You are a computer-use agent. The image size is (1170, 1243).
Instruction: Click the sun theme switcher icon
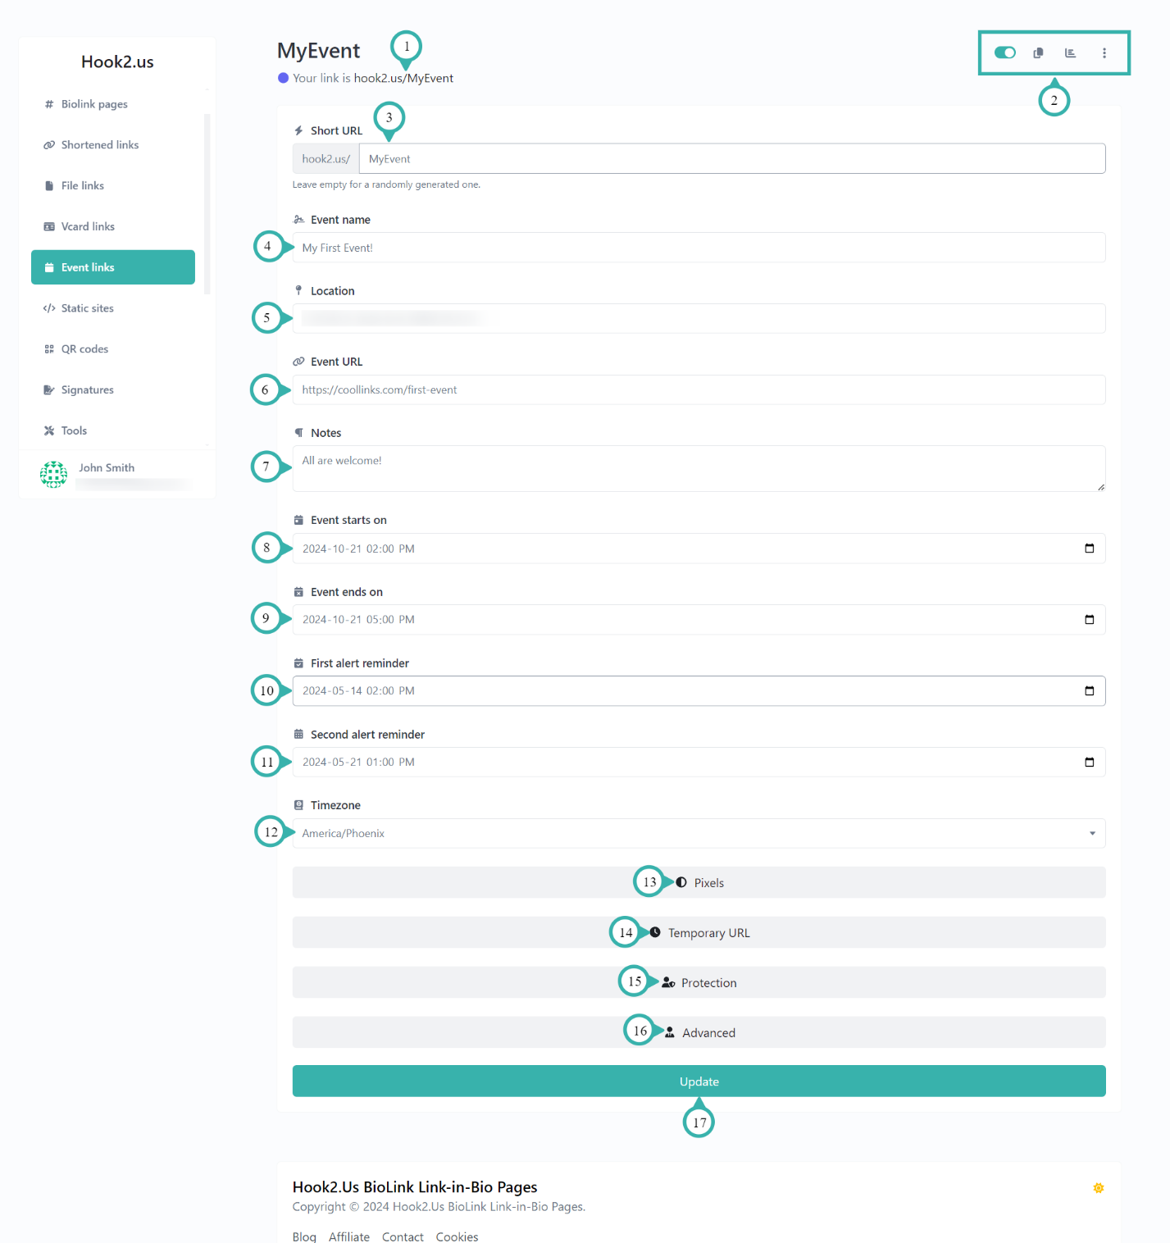point(1098,1188)
